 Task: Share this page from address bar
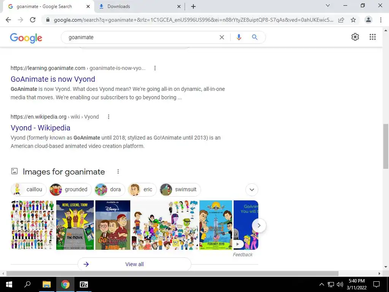click(x=341, y=20)
